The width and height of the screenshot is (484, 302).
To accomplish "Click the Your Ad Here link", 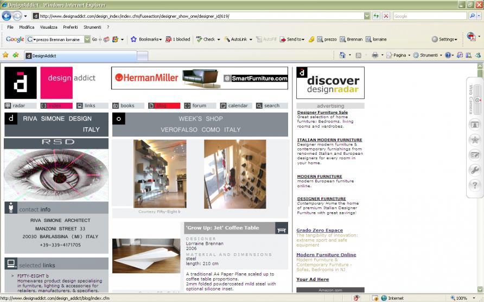I will [313, 279].
